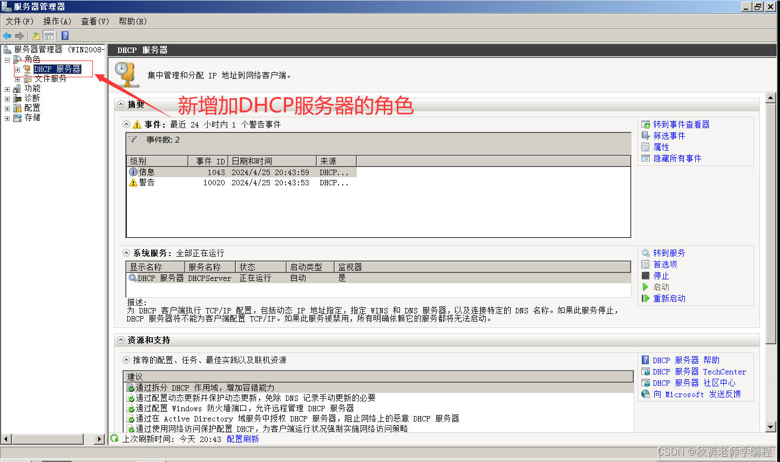Select the 通过拆分 DHCP 作用域 recommendation

[379, 387]
